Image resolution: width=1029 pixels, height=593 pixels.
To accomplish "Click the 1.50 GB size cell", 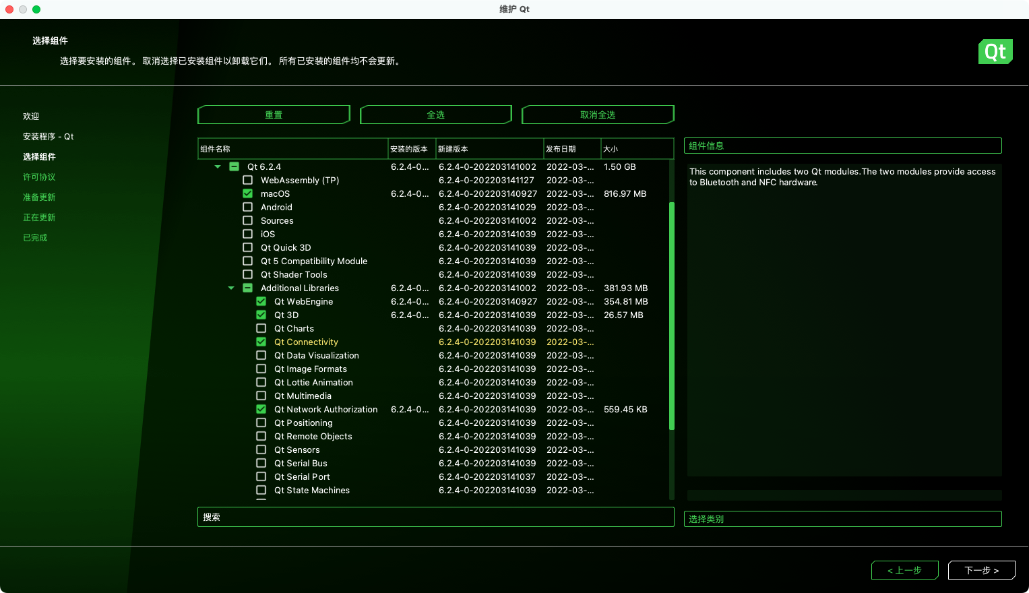I will 620,166.
